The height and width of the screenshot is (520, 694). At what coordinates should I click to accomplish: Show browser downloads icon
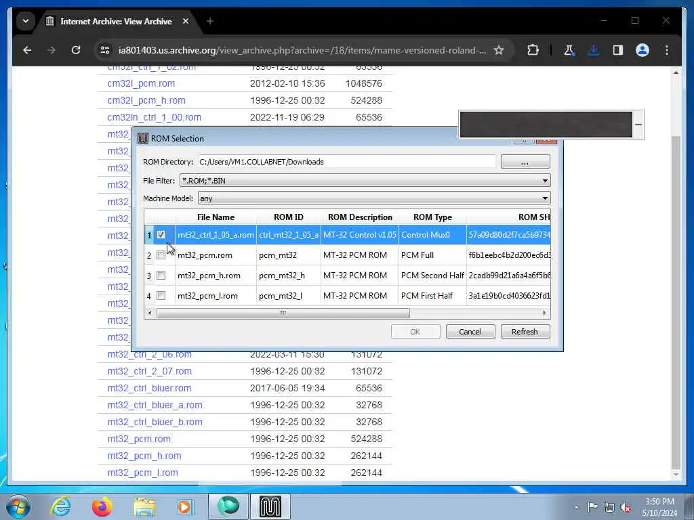point(594,50)
